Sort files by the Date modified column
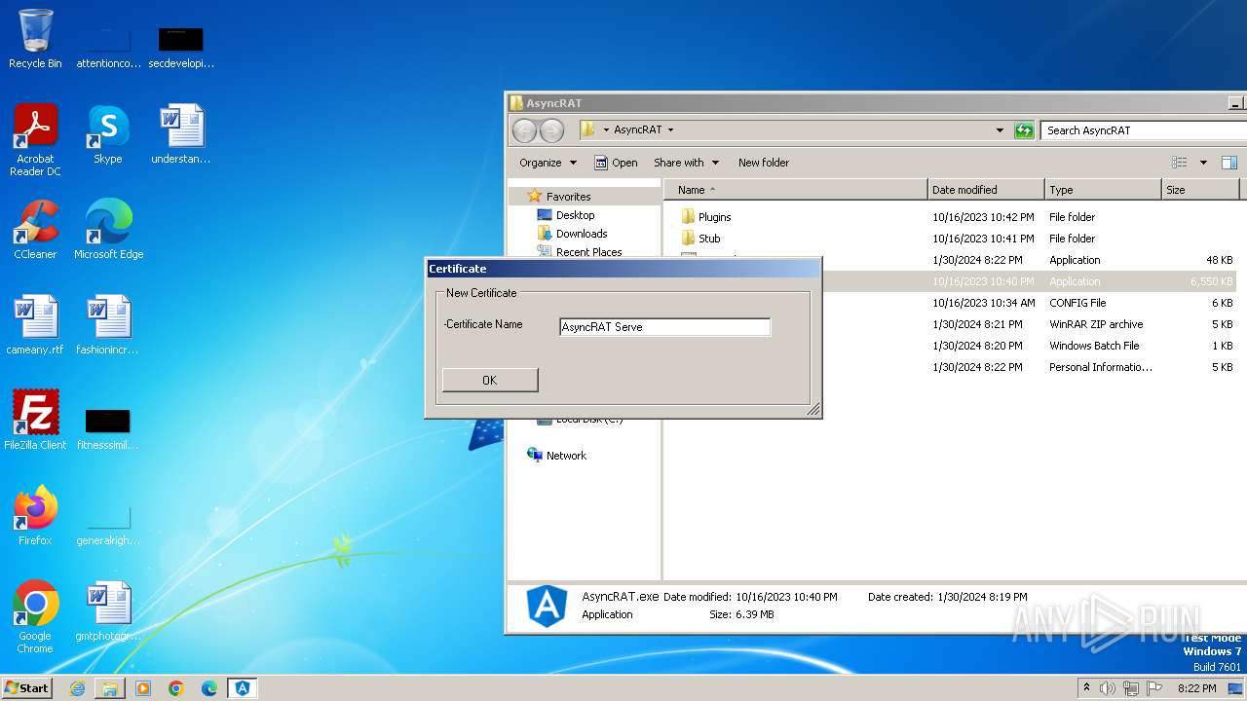The width and height of the screenshot is (1247, 701). click(986, 190)
